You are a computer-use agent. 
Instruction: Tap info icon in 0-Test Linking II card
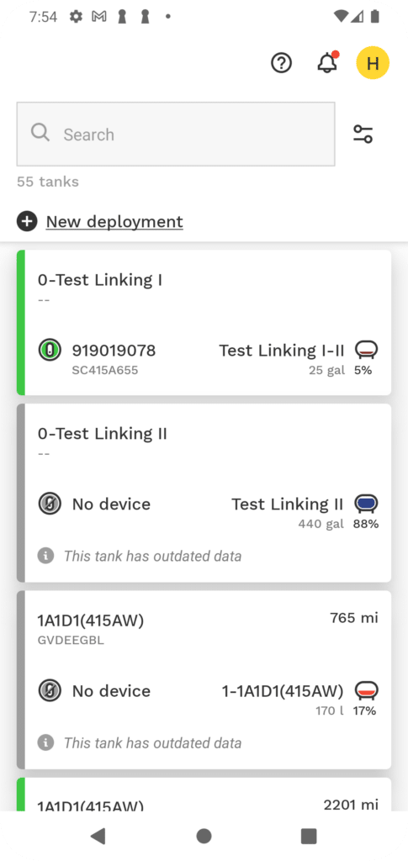45,556
